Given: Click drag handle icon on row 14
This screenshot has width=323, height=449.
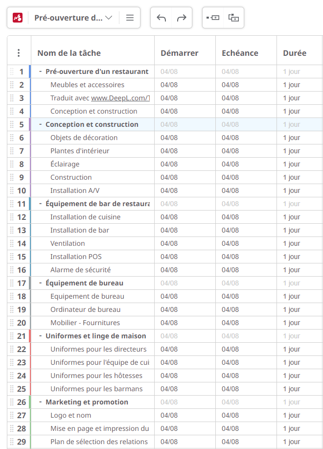Looking at the screenshot, I should (x=12, y=244).
